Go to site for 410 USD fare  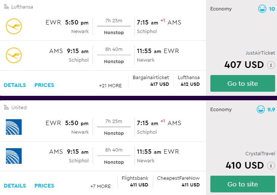click(242, 184)
